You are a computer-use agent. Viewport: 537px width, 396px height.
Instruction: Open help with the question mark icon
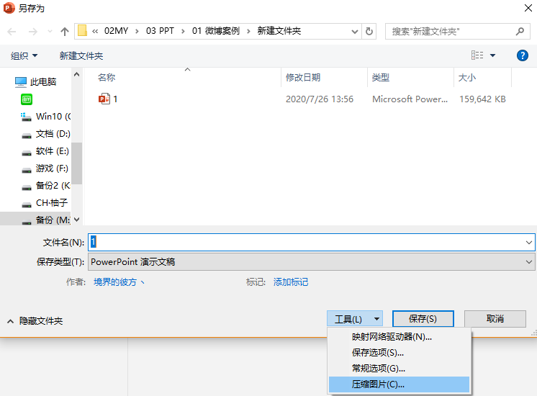(x=523, y=55)
